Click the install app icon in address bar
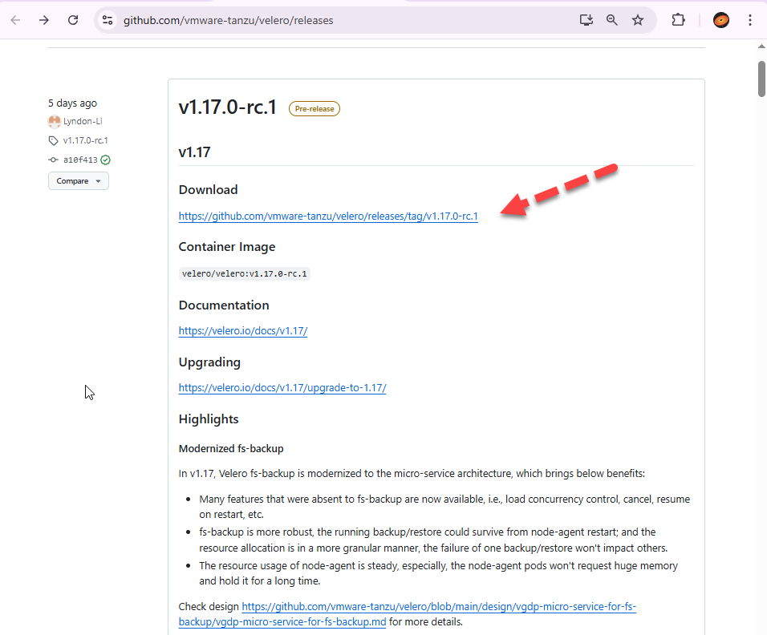The image size is (767, 635). click(x=586, y=20)
